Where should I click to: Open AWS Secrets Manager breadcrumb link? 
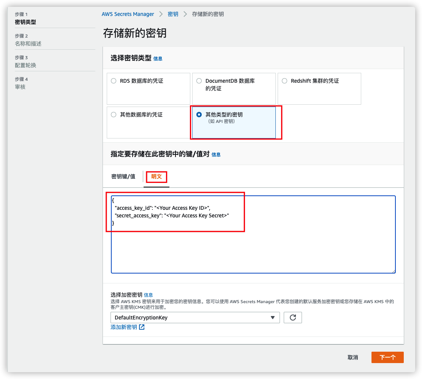coord(128,14)
